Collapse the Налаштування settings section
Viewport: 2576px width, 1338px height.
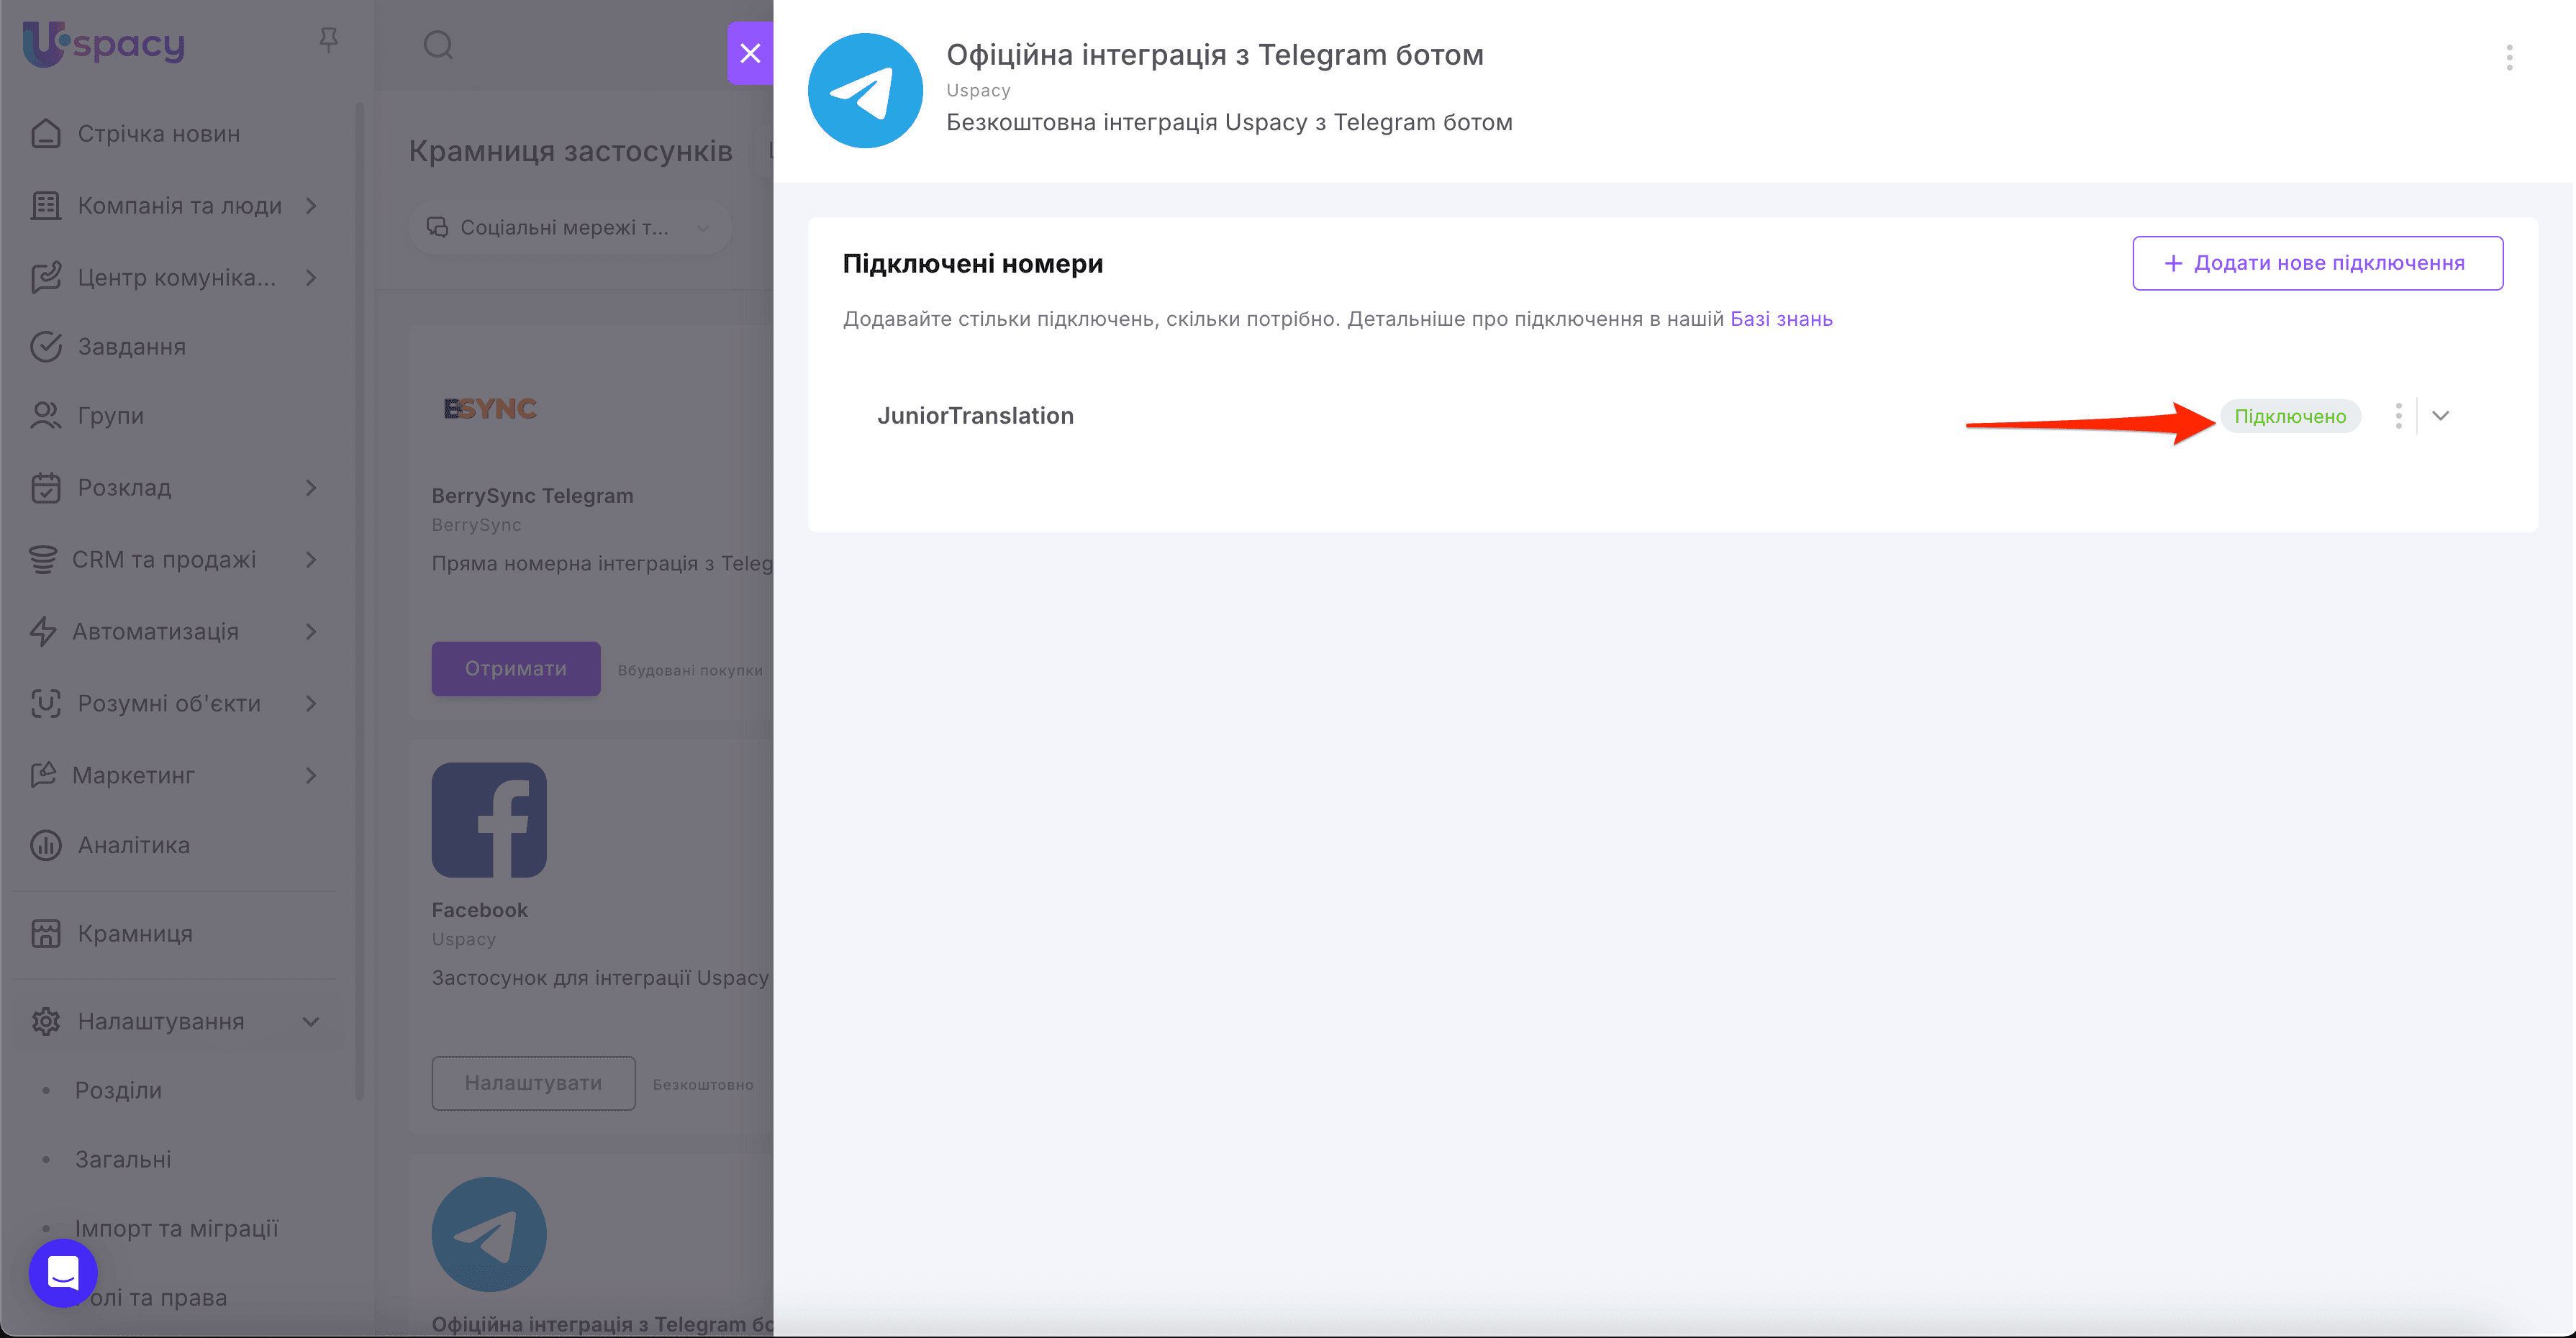(310, 1021)
